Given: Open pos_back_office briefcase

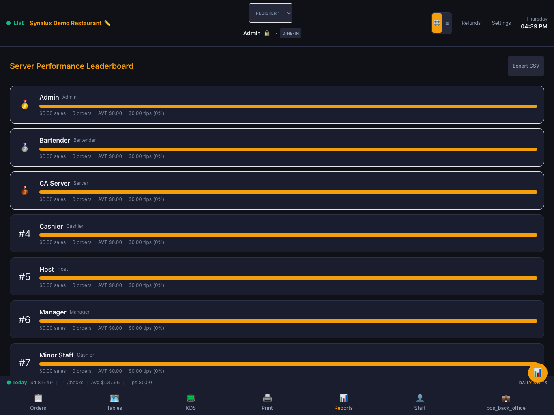Looking at the screenshot, I should pyautogui.click(x=506, y=402).
